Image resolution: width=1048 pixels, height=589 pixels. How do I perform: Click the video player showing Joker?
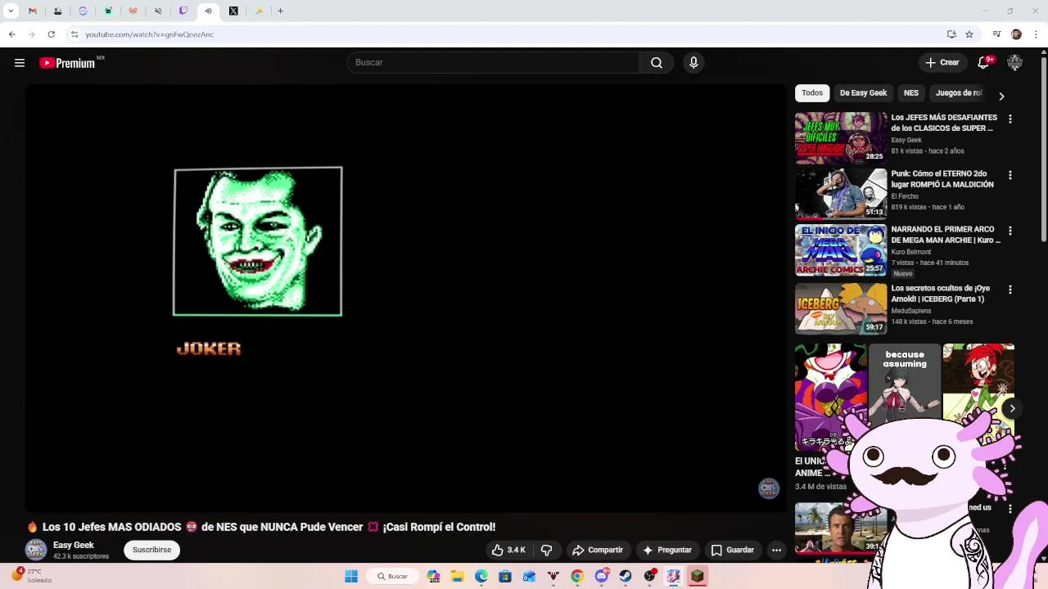tap(405, 299)
